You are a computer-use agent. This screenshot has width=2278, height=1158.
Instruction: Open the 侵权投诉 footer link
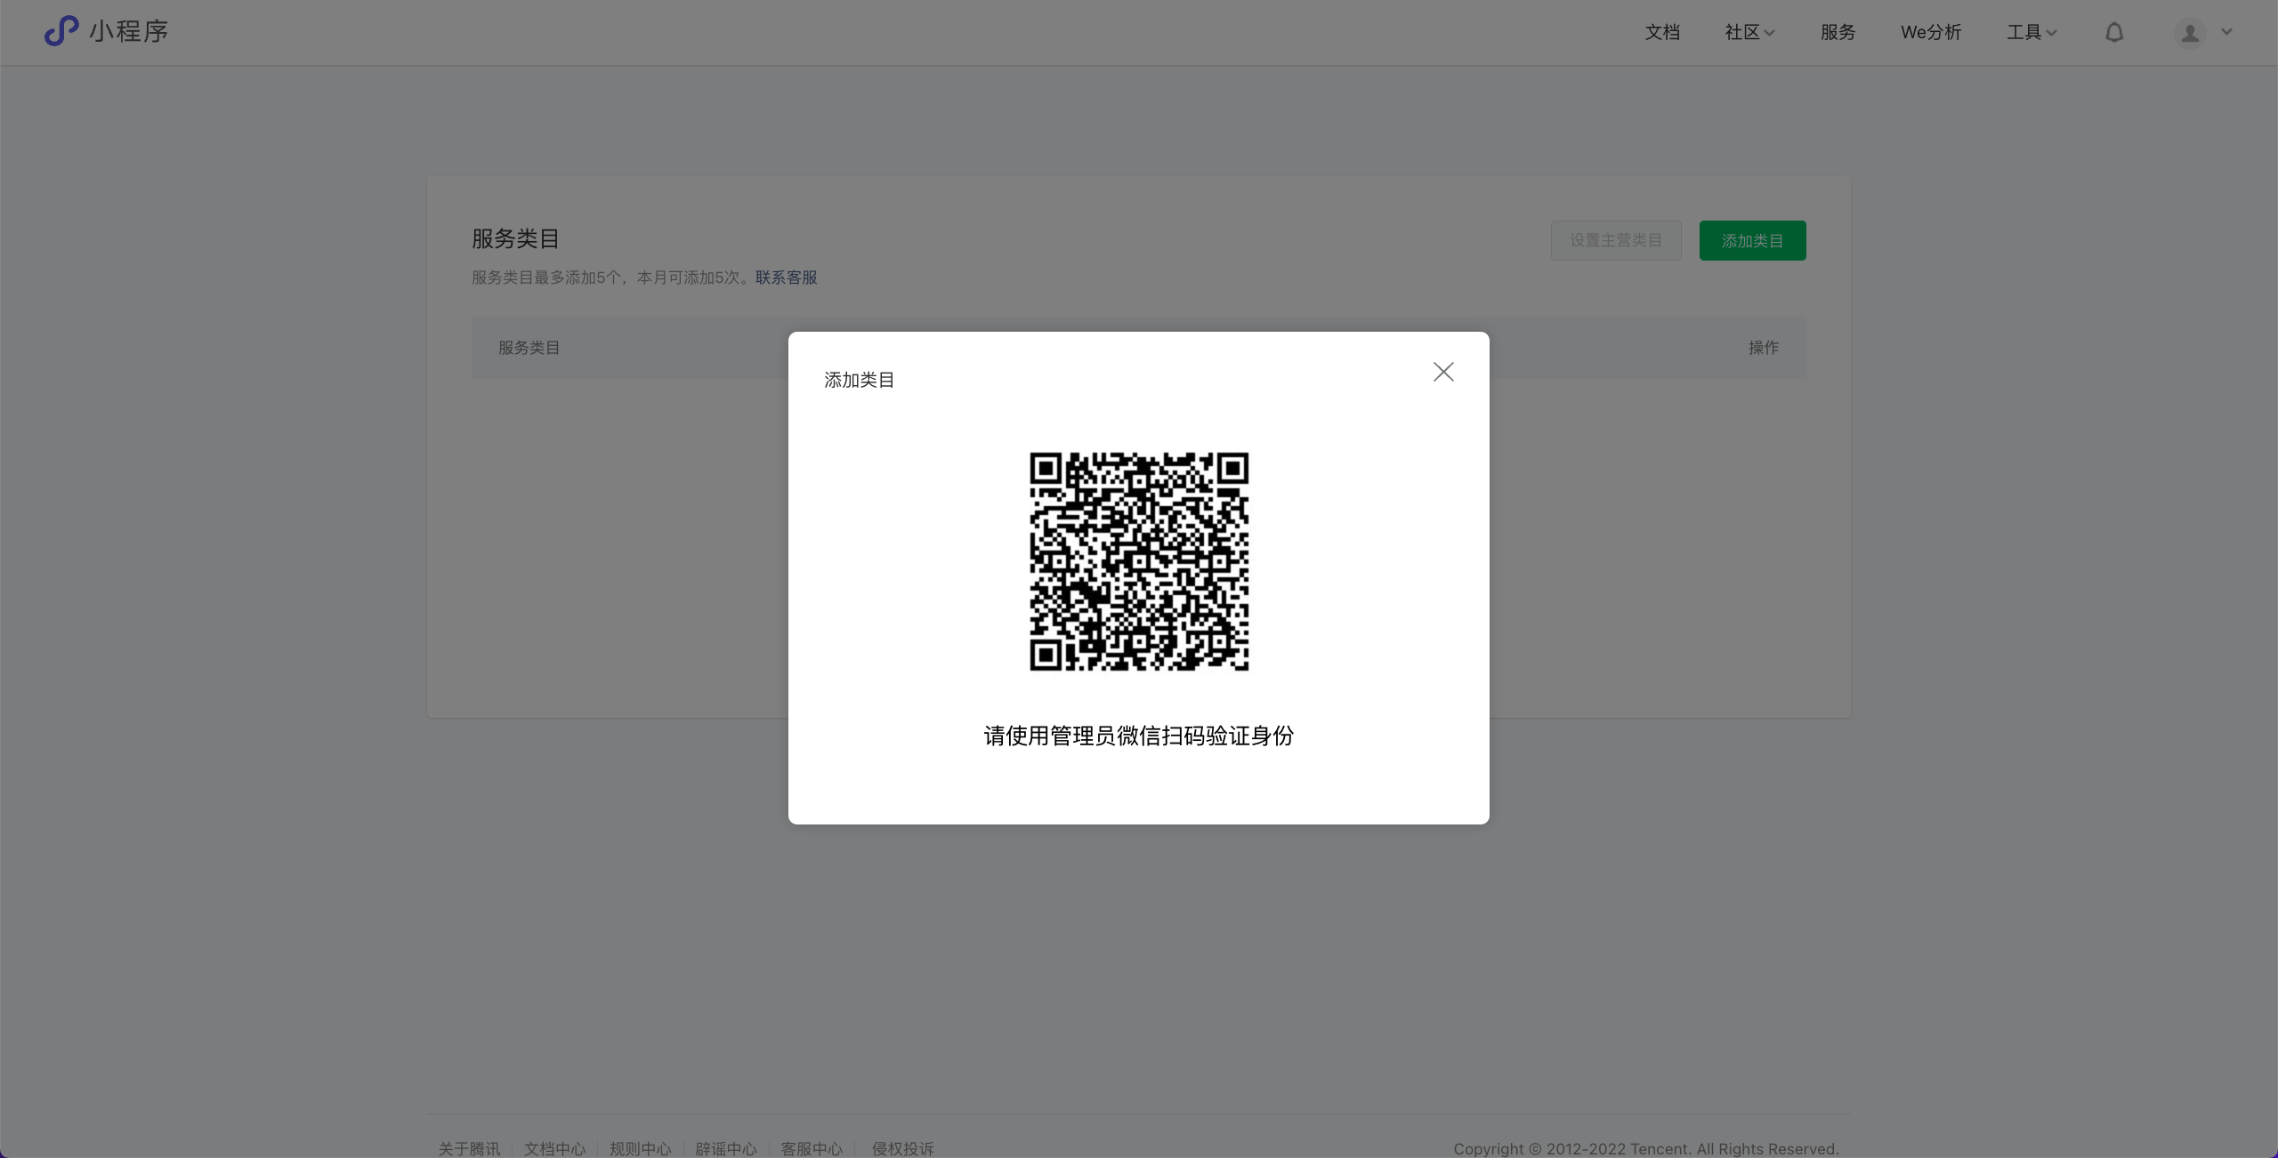point(902,1148)
